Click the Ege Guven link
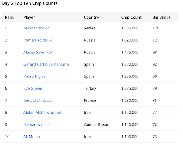The height and width of the screenshot is (147, 183). [x=33, y=88]
